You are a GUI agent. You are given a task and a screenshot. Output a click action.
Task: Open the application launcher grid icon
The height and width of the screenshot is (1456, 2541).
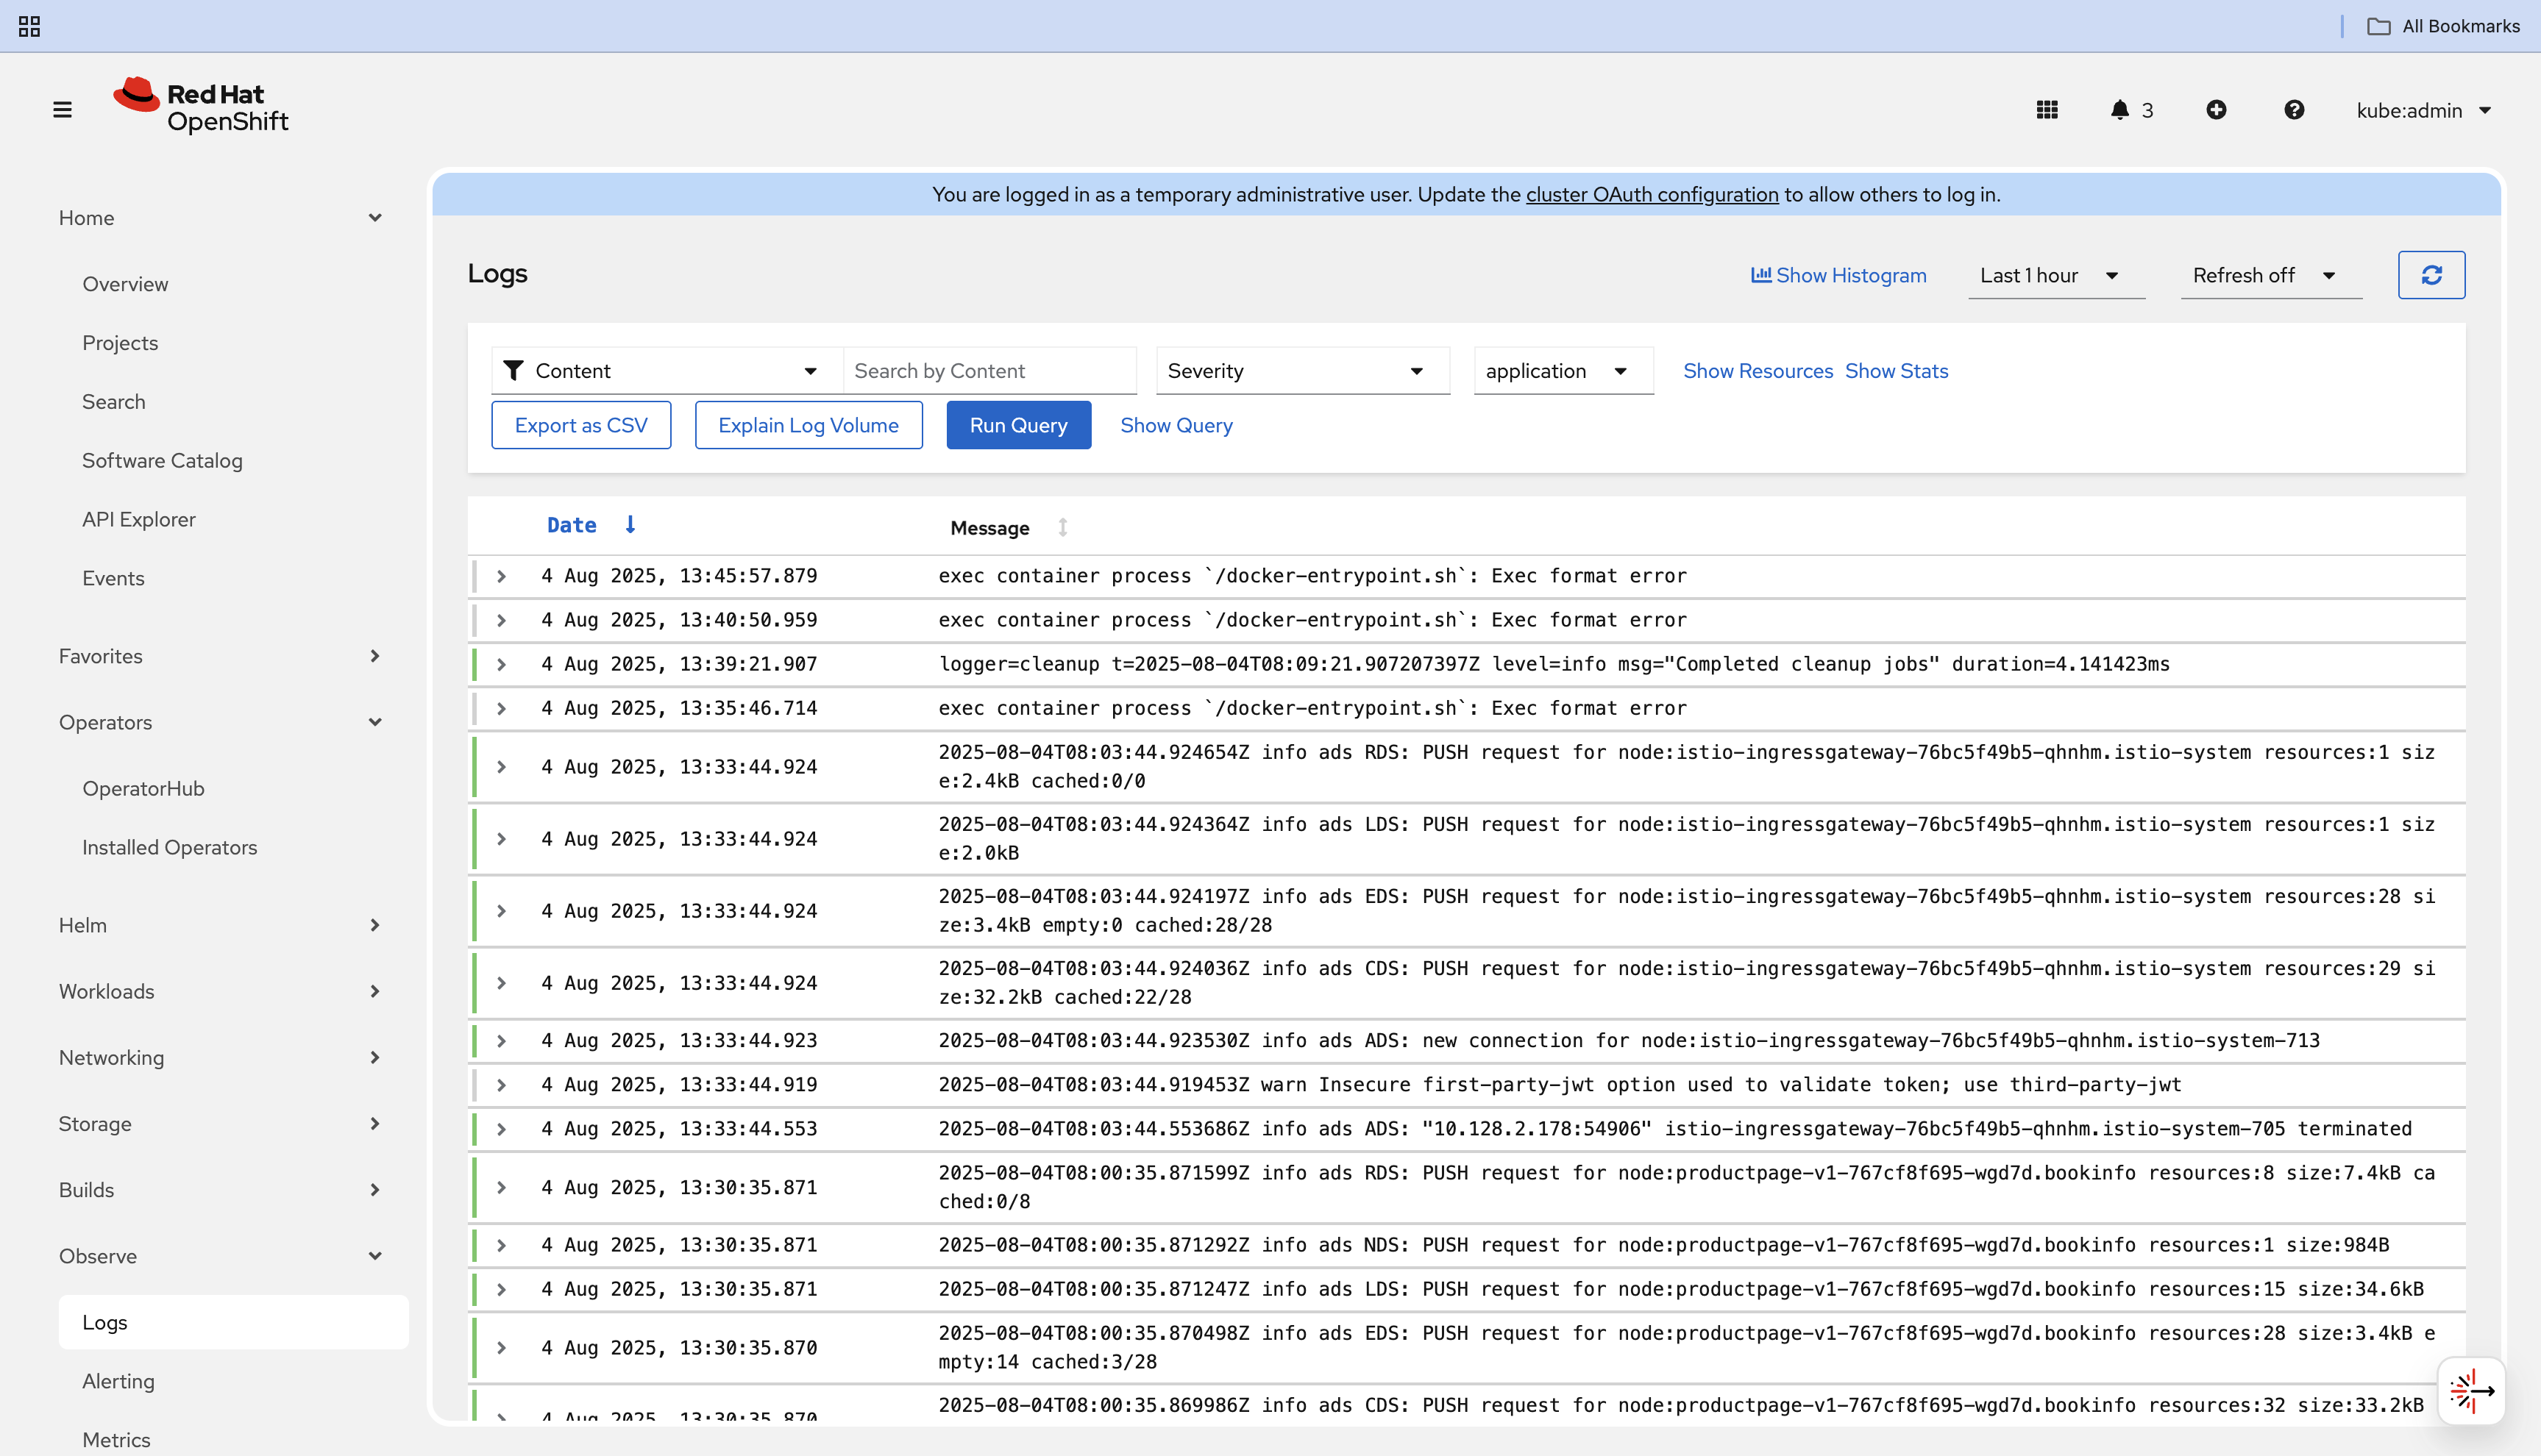pos(2047,110)
